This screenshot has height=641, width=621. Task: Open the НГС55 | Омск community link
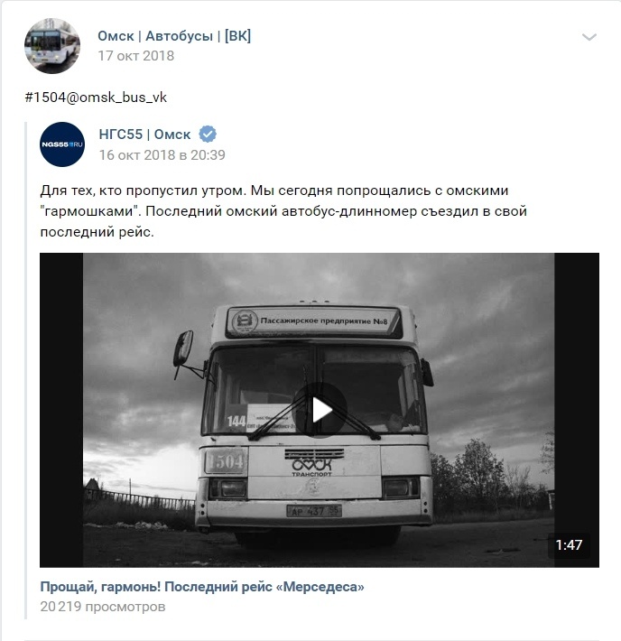point(144,135)
